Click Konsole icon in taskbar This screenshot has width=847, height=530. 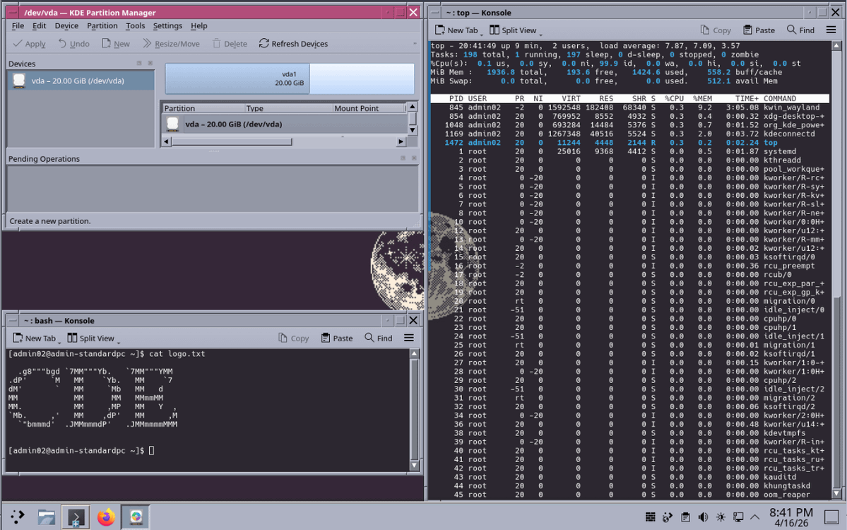coord(76,517)
